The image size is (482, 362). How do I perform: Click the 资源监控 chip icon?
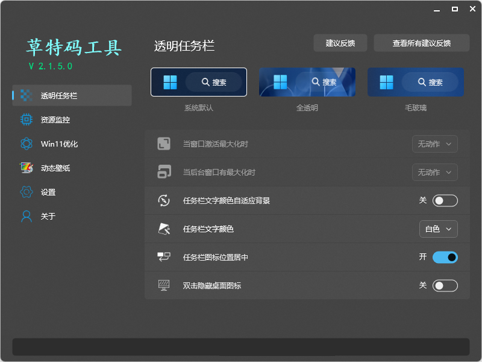pyautogui.click(x=27, y=119)
